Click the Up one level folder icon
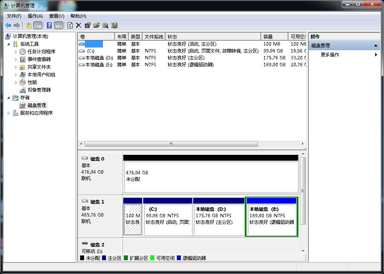This screenshot has width=384, height=274. click(x=29, y=25)
